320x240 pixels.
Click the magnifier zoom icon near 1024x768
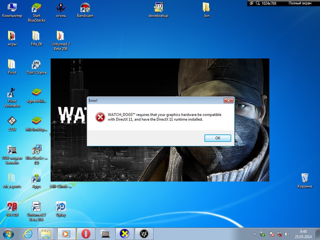click(x=257, y=3)
